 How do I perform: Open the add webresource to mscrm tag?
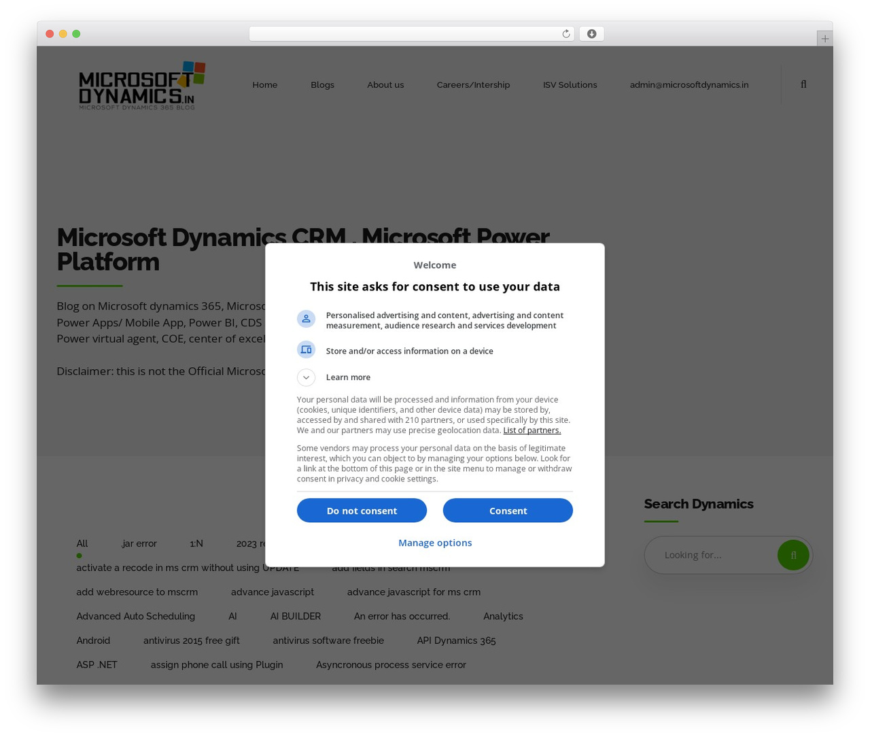click(x=137, y=592)
